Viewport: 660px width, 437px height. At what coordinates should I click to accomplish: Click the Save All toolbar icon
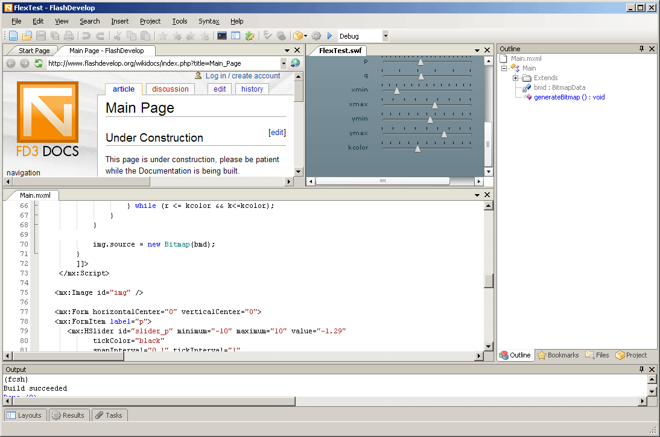point(55,36)
